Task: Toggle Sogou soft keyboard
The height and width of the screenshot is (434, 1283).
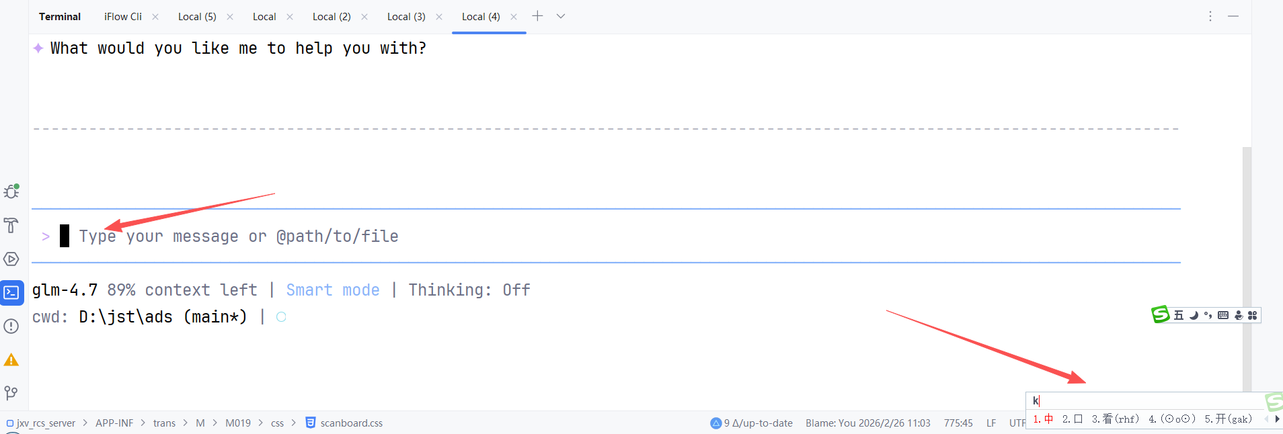Action: tap(1223, 315)
